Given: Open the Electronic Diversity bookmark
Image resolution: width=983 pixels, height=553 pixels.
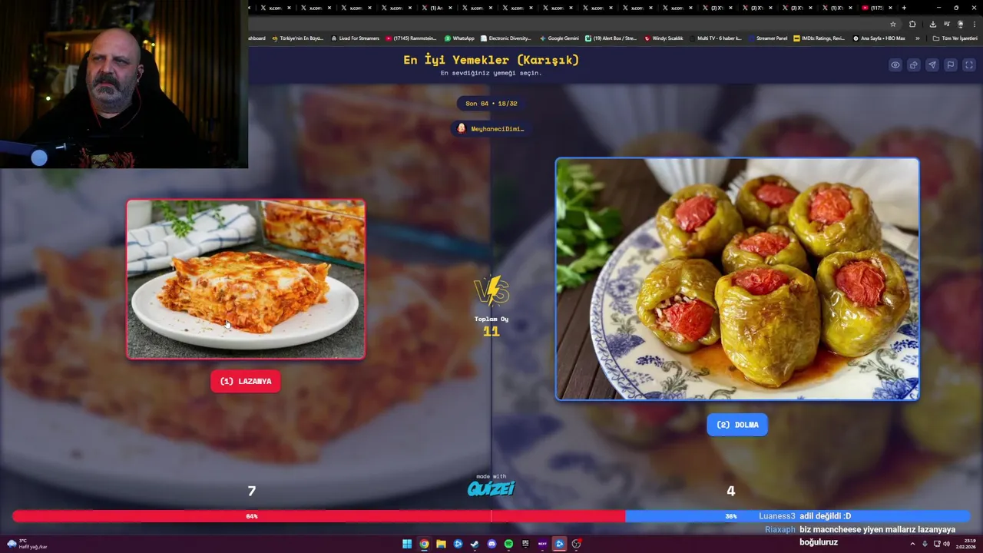Looking at the screenshot, I should pos(505,38).
